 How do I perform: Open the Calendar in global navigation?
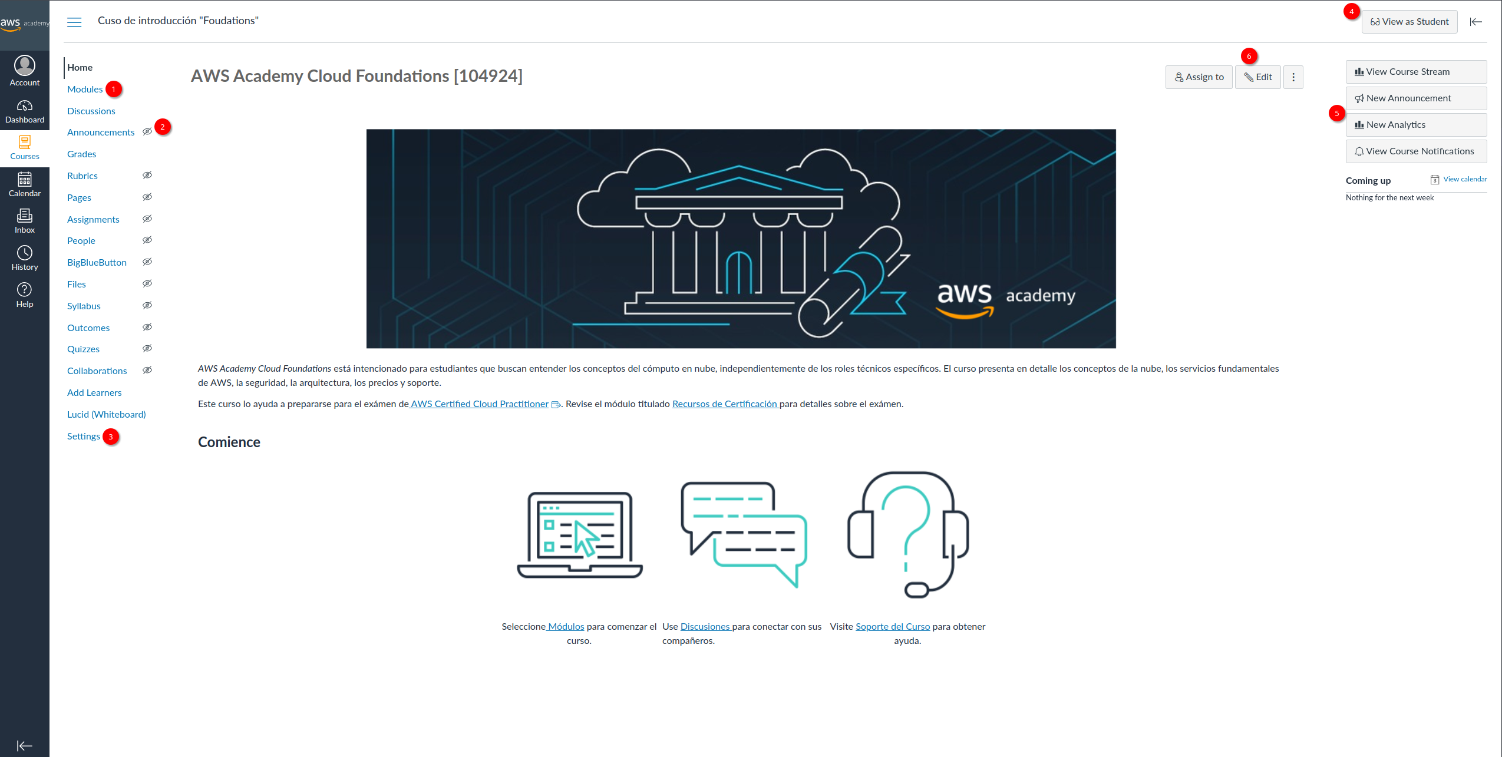click(x=24, y=180)
